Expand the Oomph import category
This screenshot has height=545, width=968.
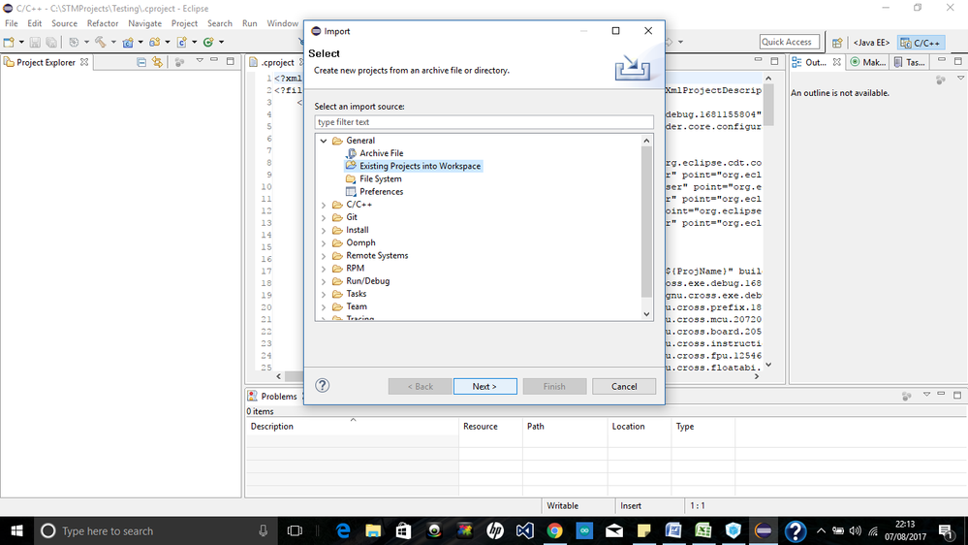(324, 242)
